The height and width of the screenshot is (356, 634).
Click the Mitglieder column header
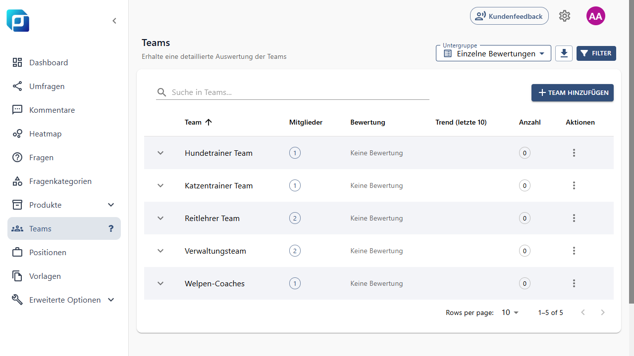306,122
